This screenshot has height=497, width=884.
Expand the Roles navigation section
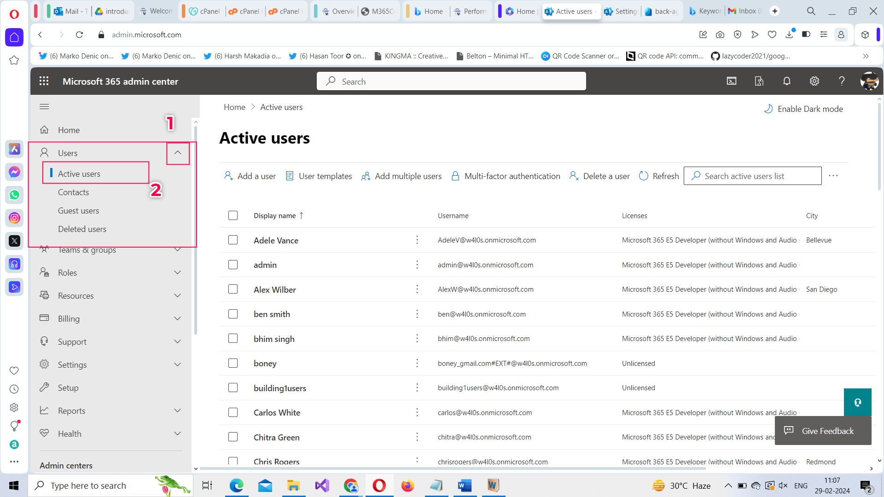(178, 272)
